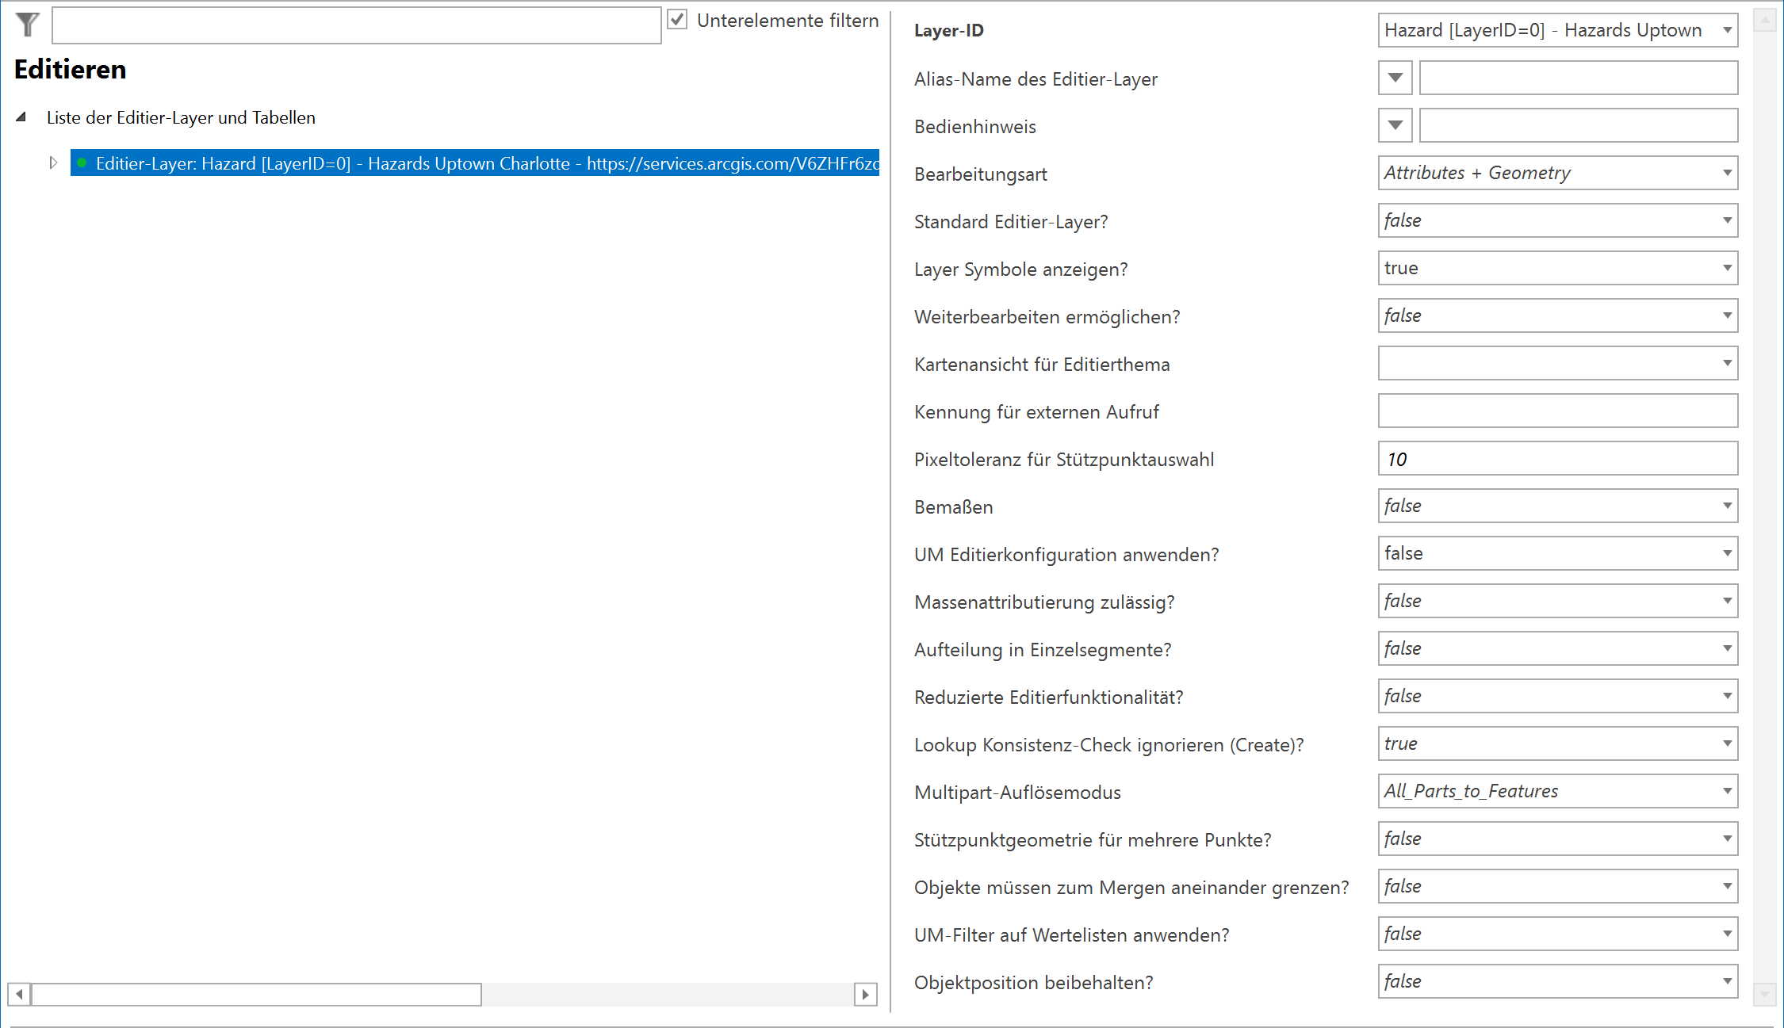The image size is (1784, 1028).
Task: Click vertical scrollbar down arrow
Action: tap(1764, 994)
